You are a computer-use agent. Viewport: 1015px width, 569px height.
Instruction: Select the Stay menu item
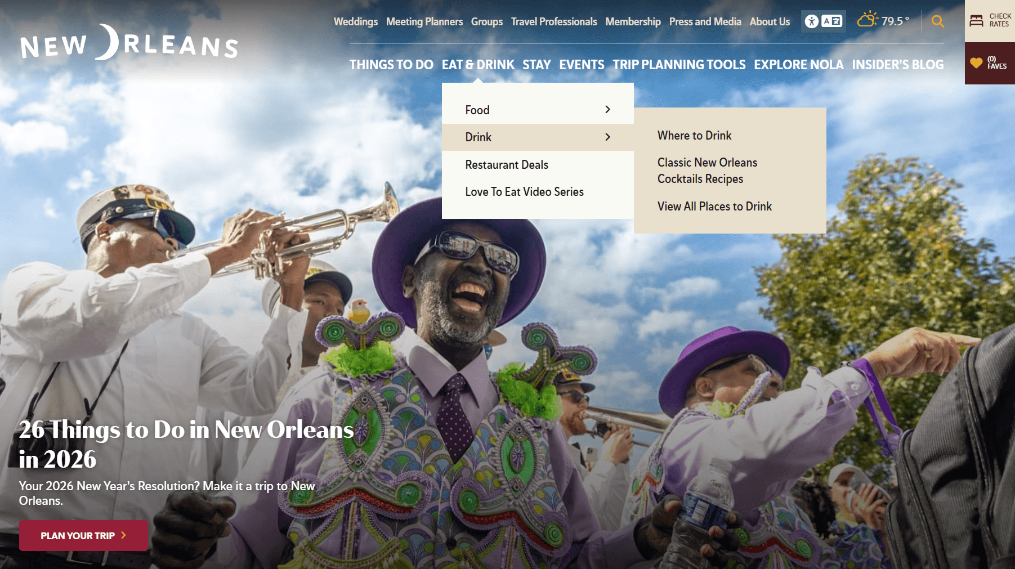point(536,64)
